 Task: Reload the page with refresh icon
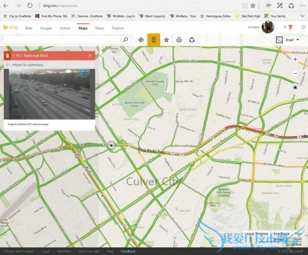pyautogui.click(x=30, y=6)
